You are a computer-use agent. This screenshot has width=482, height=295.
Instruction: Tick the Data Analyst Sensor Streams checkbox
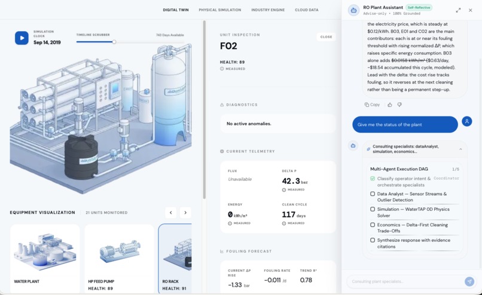click(x=373, y=193)
